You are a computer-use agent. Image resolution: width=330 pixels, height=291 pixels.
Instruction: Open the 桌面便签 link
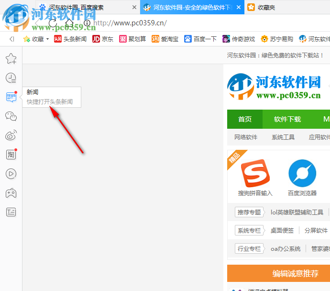pos(282,230)
